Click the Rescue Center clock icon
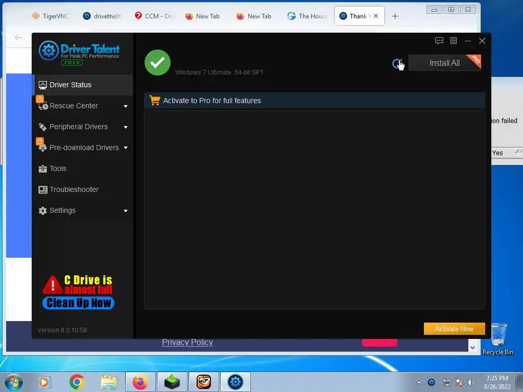This screenshot has width=523, height=392. click(x=43, y=106)
